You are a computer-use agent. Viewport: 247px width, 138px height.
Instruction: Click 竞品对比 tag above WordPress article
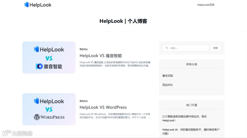pyautogui.click(x=84, y=101)
